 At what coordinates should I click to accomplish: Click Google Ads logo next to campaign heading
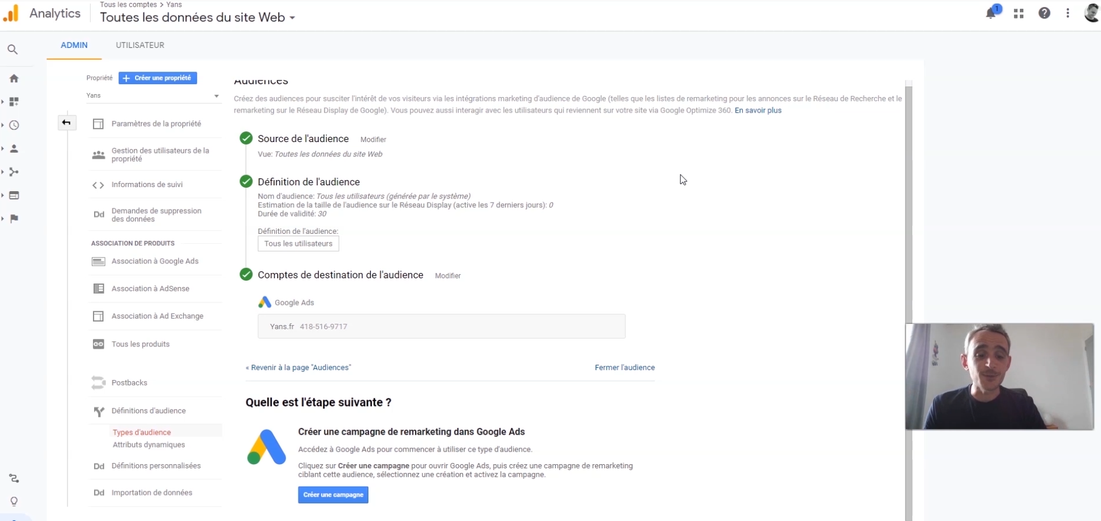(267, 447)
